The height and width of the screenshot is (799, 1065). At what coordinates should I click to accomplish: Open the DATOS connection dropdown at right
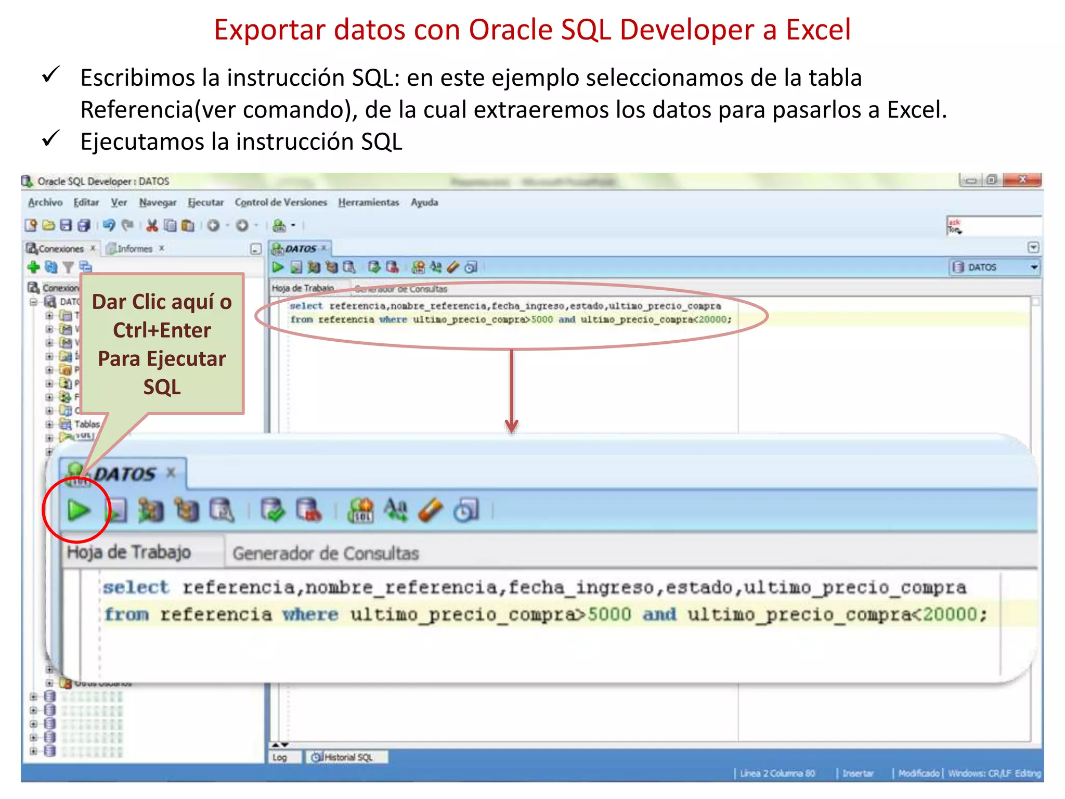pos(1034,267)
